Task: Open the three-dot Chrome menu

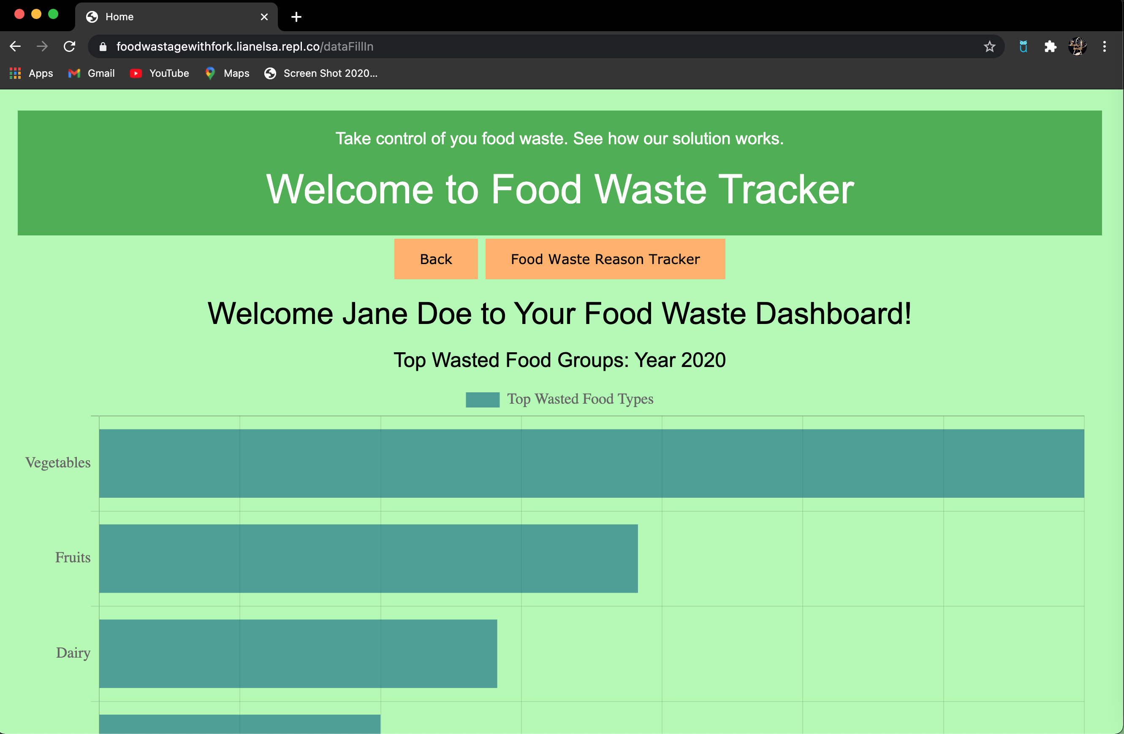Action: tap(1105, 46)
